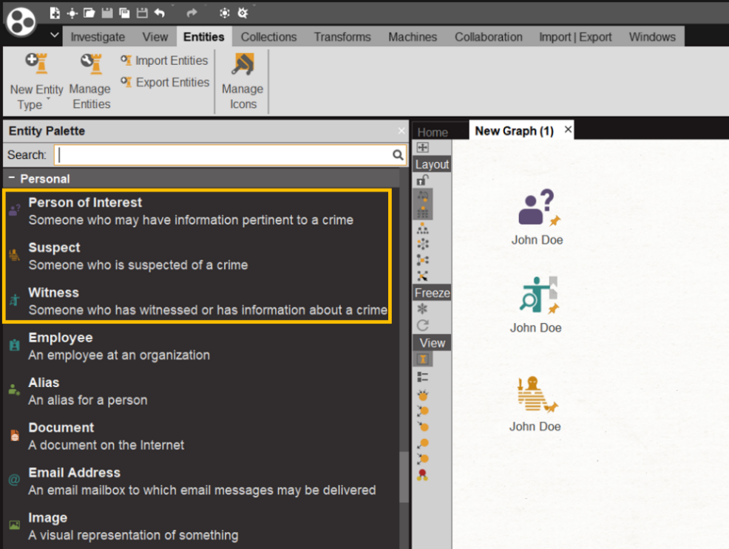Select the teal Witness entity on the graph
Image resolution: width=729 pixels, height=549 pixels.
tap(539, 295)
